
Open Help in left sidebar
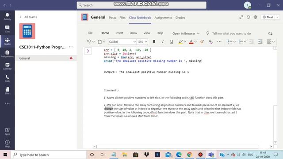click(x=7, y=144)
